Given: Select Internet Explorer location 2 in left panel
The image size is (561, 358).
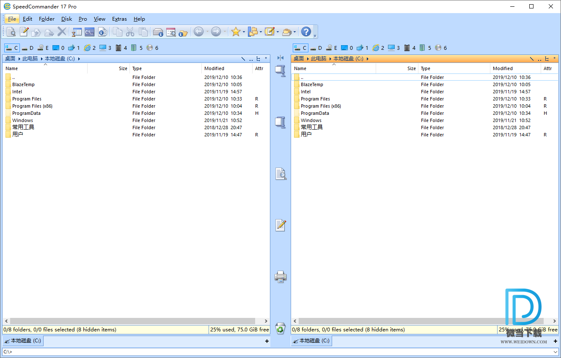Looking at the screenshot, I should (x=90, y=48).
